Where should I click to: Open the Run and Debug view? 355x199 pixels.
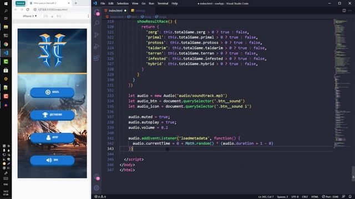(97, 46)
